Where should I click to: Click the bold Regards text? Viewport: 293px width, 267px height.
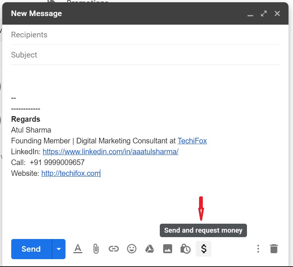[25, 119]
